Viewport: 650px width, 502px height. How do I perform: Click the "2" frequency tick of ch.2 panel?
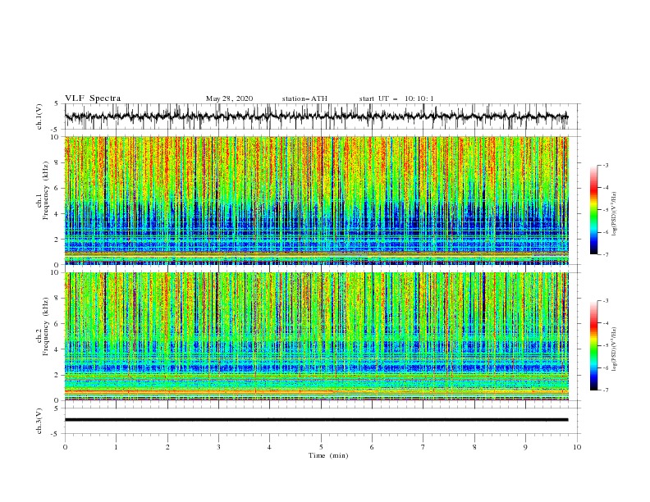click(57, 375)
